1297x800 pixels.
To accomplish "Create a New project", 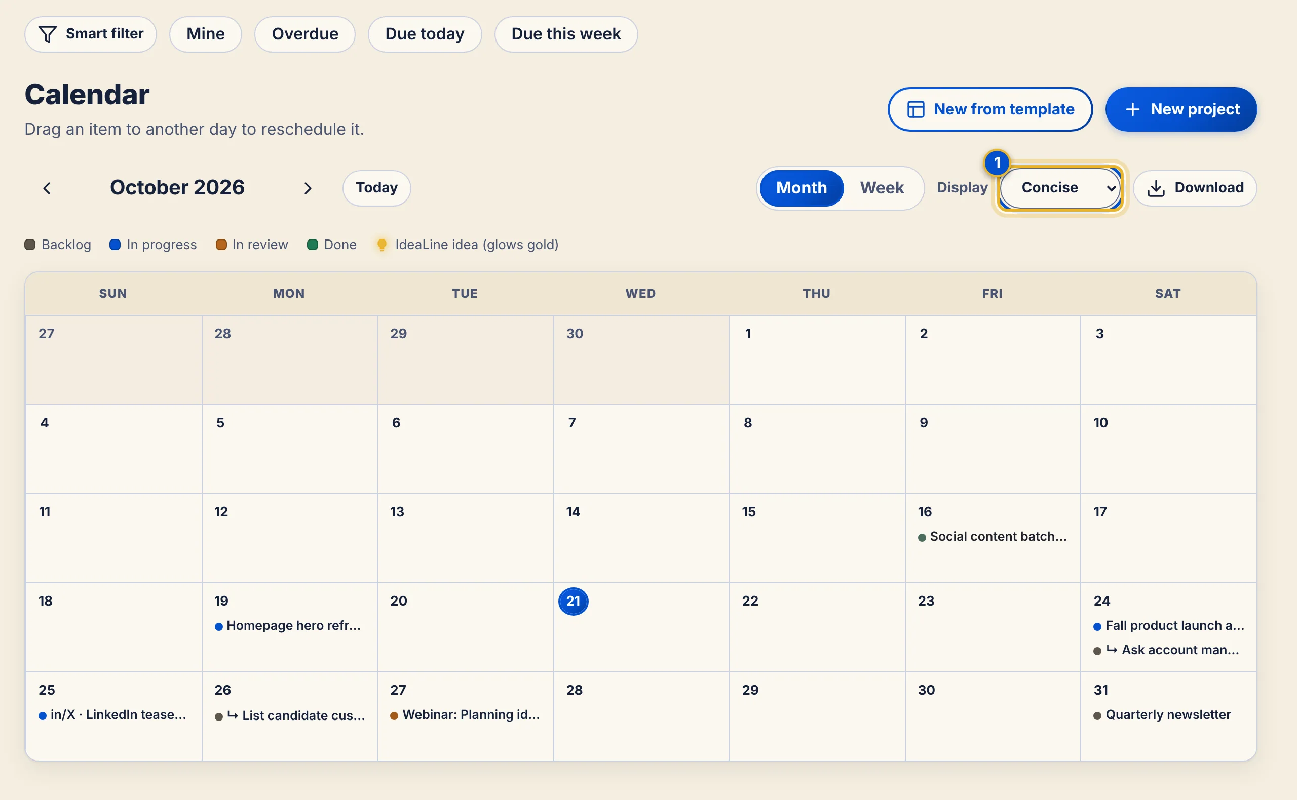I will (x=1181, y=109).
